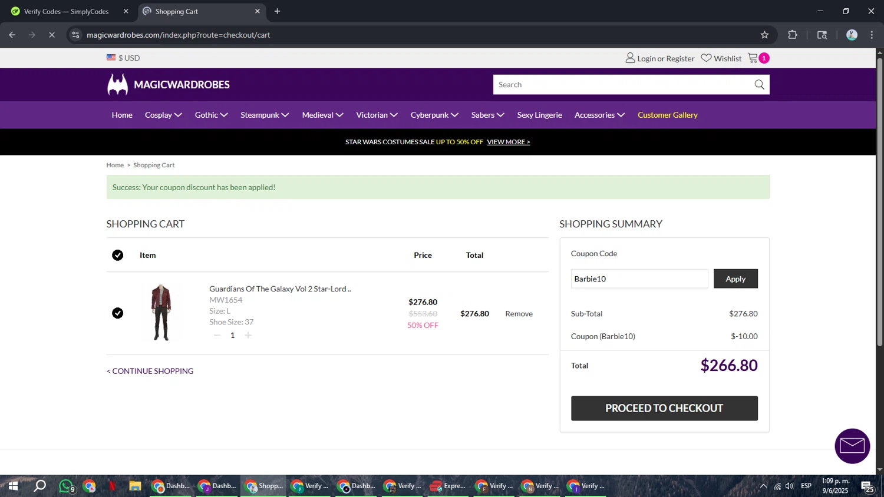Screen dimensions: 884x497
Task: Click the page vertical scrollbar
Action: (x=879, y=202)
